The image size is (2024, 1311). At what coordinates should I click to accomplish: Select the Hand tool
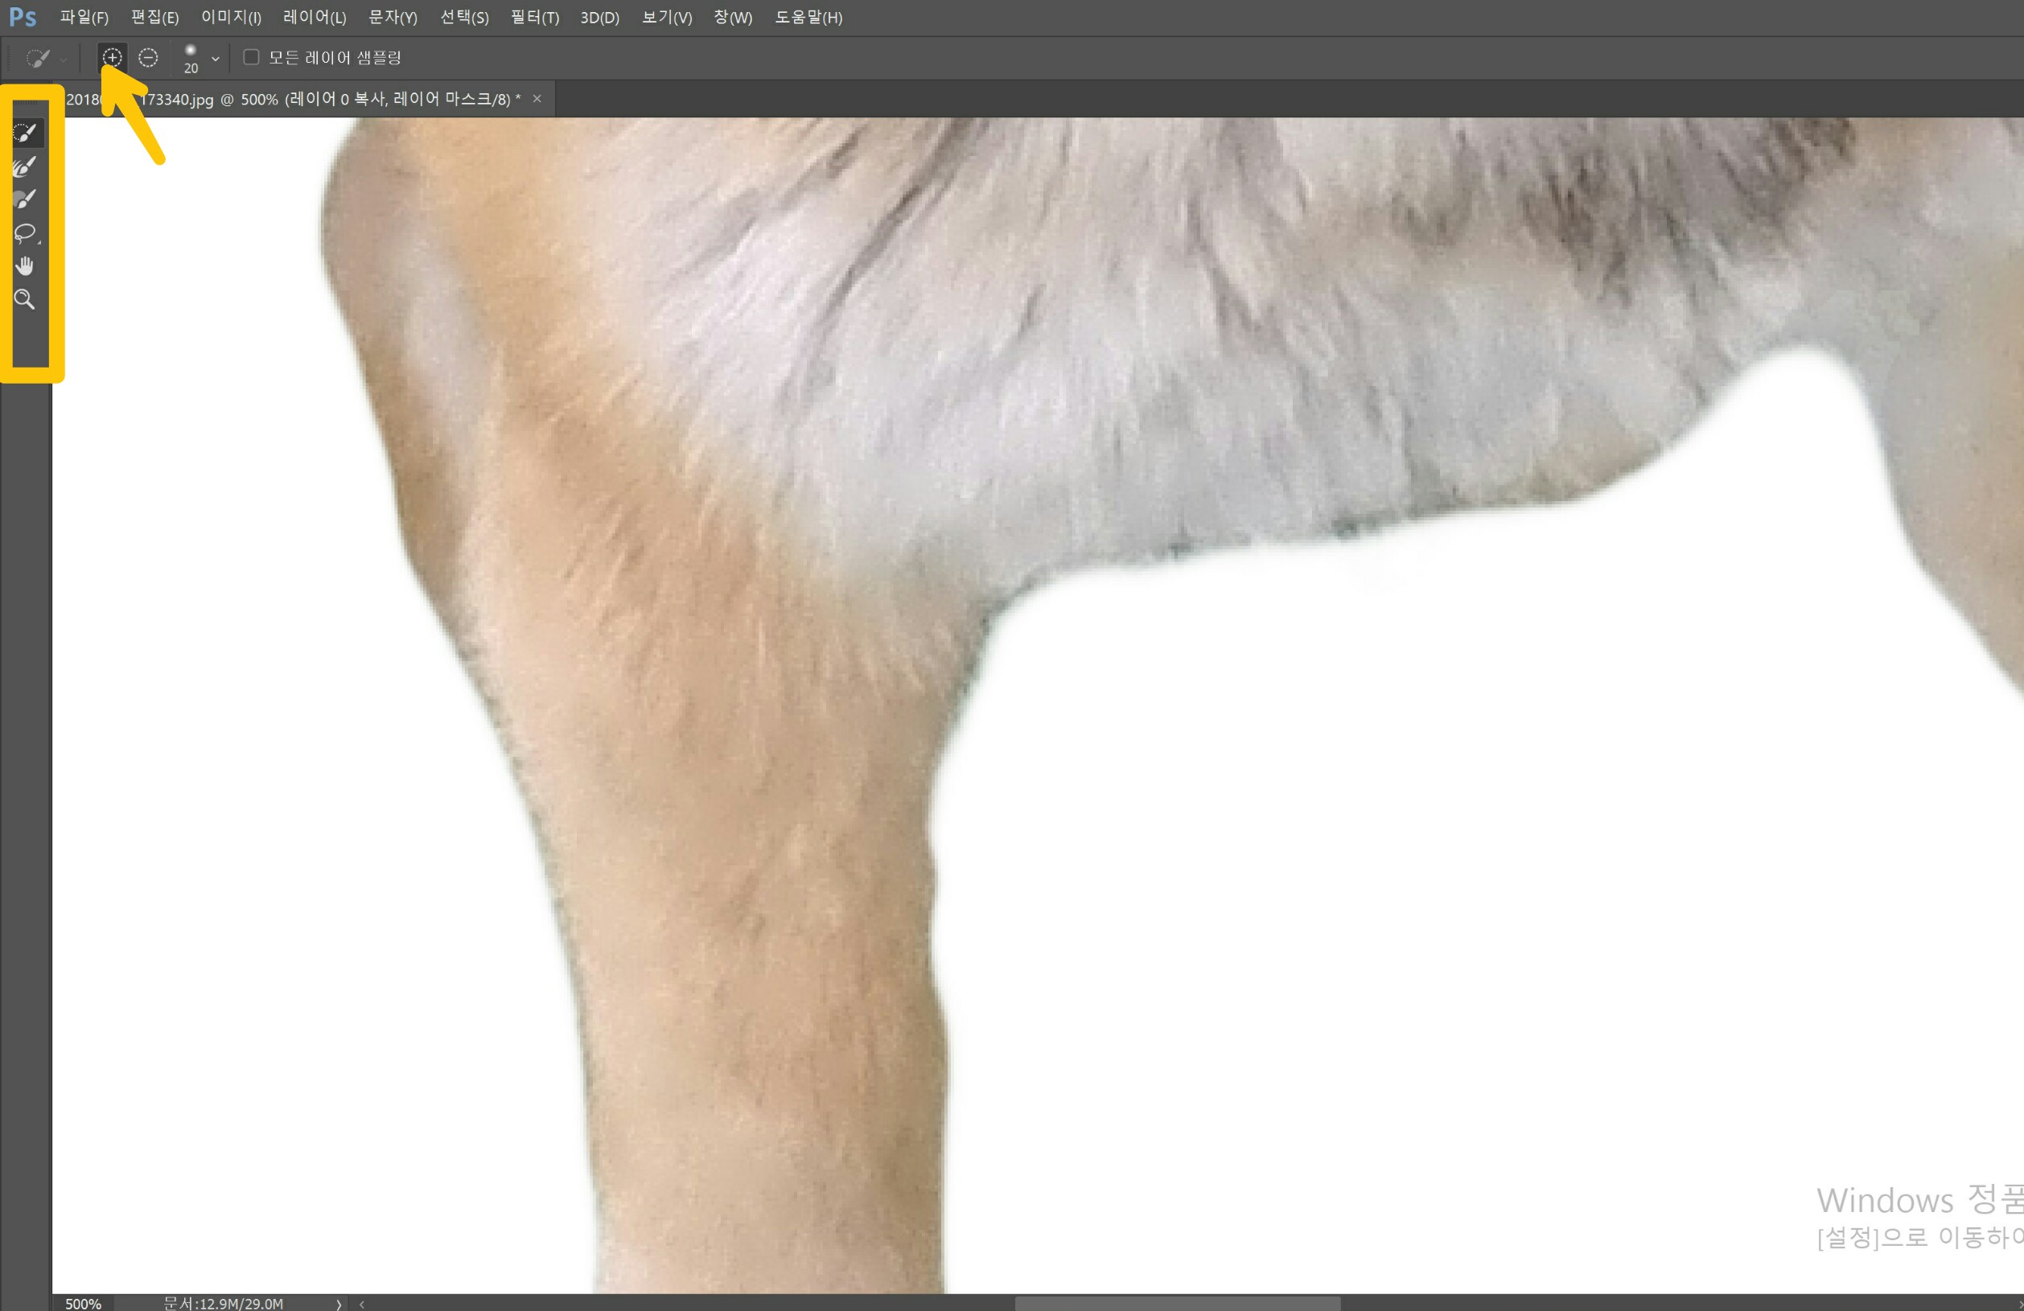(25, 266)
